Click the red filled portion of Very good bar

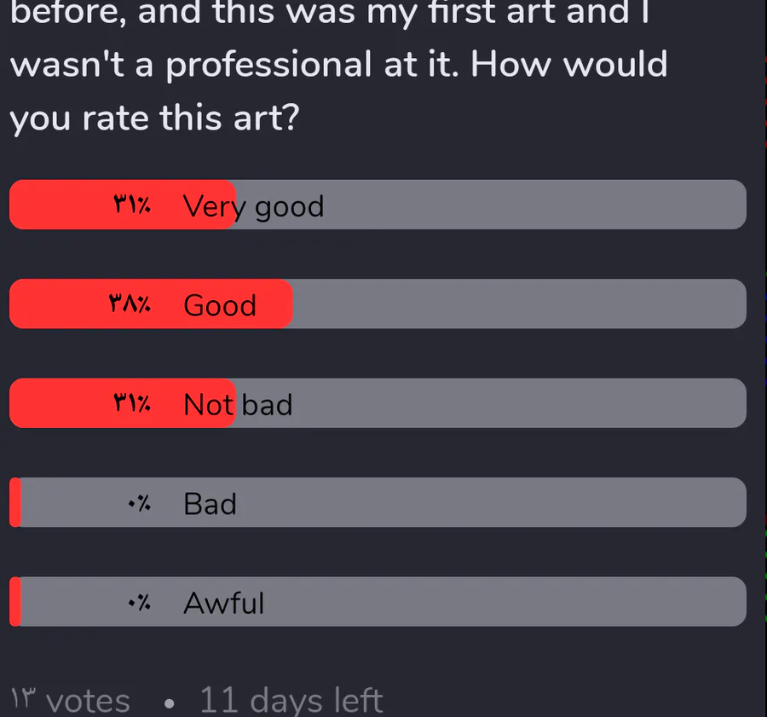[122, 205]
